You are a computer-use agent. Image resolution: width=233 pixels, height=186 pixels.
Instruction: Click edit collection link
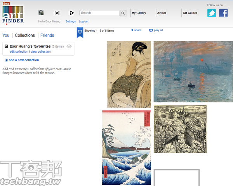tap(19, 51)
